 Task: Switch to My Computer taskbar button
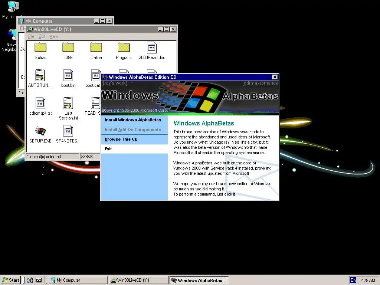(78, 280)
